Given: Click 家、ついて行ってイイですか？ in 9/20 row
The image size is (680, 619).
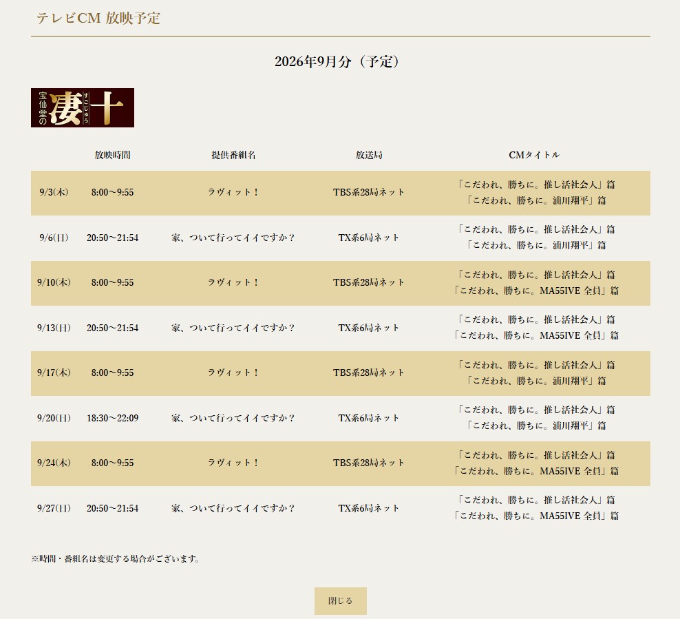Looking at the screenshot, I should point(233,418).
